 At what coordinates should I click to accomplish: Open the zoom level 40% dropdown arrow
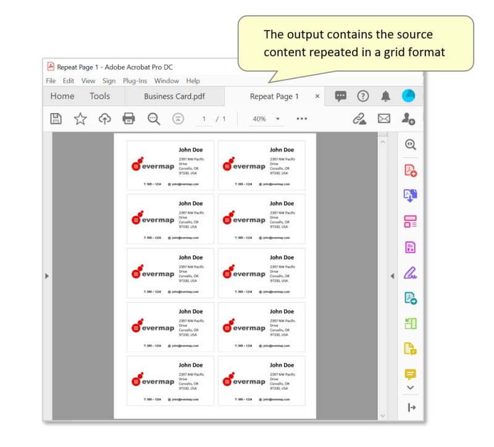pyautogui.click(x=277, y=119)
